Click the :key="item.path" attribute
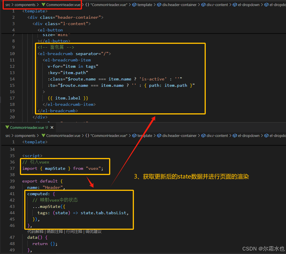The width and height of the screenshot is (286, 254). tap(68, 73)
